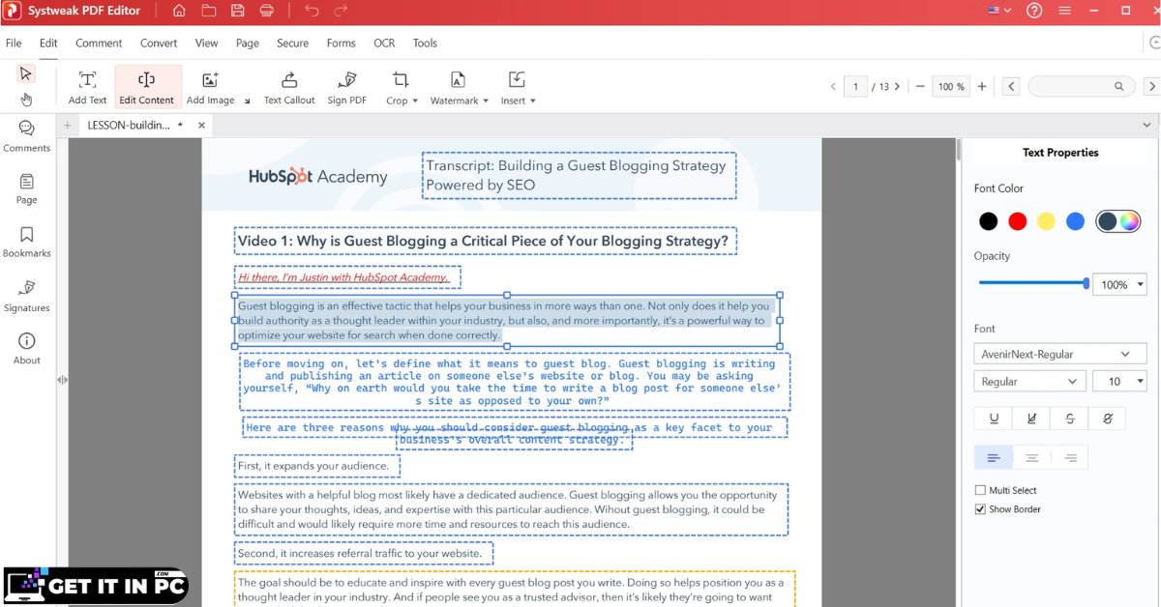Add a new tab with plus button
1161x607 pixels.
pos(67,125)
